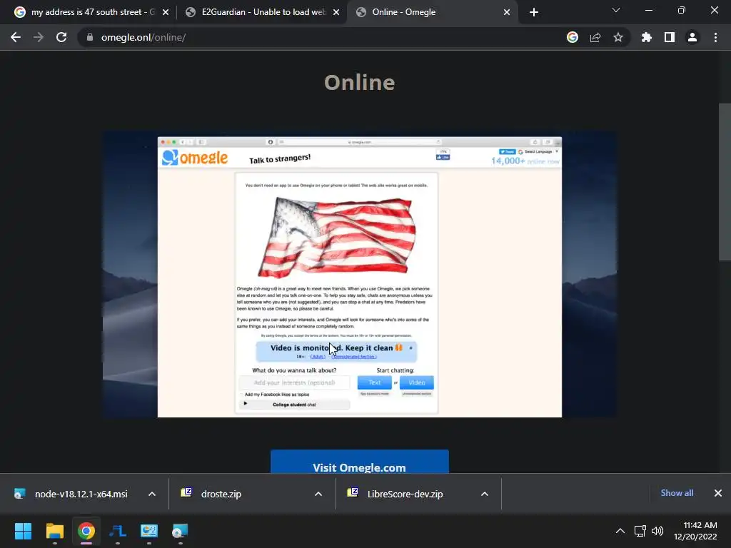Expand options for LibreScore-dev.zip download
Image resolution: width=731 pixels, height=548 pixels.
point(485,494)
